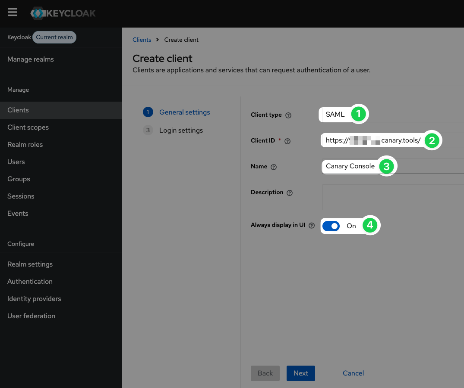Screen dimensions: 464x388
Task: Click the Current realm badge
Action: pyautogui.click(x=54, y=37)
